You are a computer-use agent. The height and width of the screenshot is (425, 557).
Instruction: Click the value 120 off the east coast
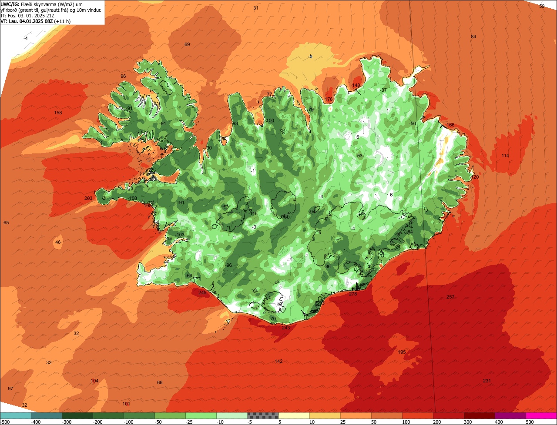tap(475, 177)
